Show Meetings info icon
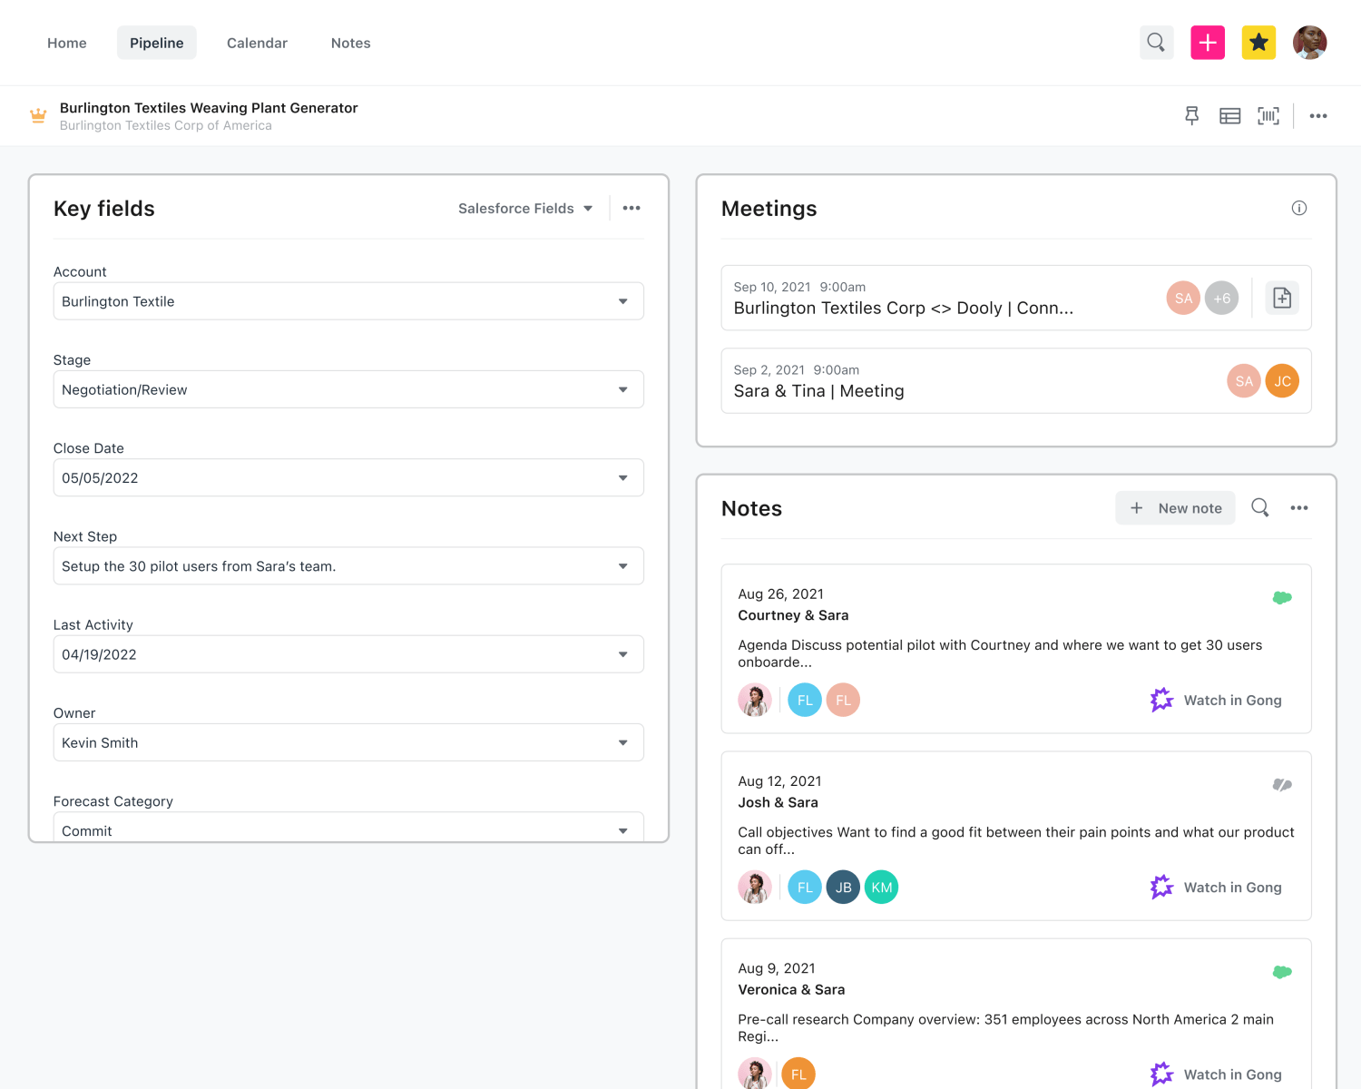 click(x=1299, y=208)
